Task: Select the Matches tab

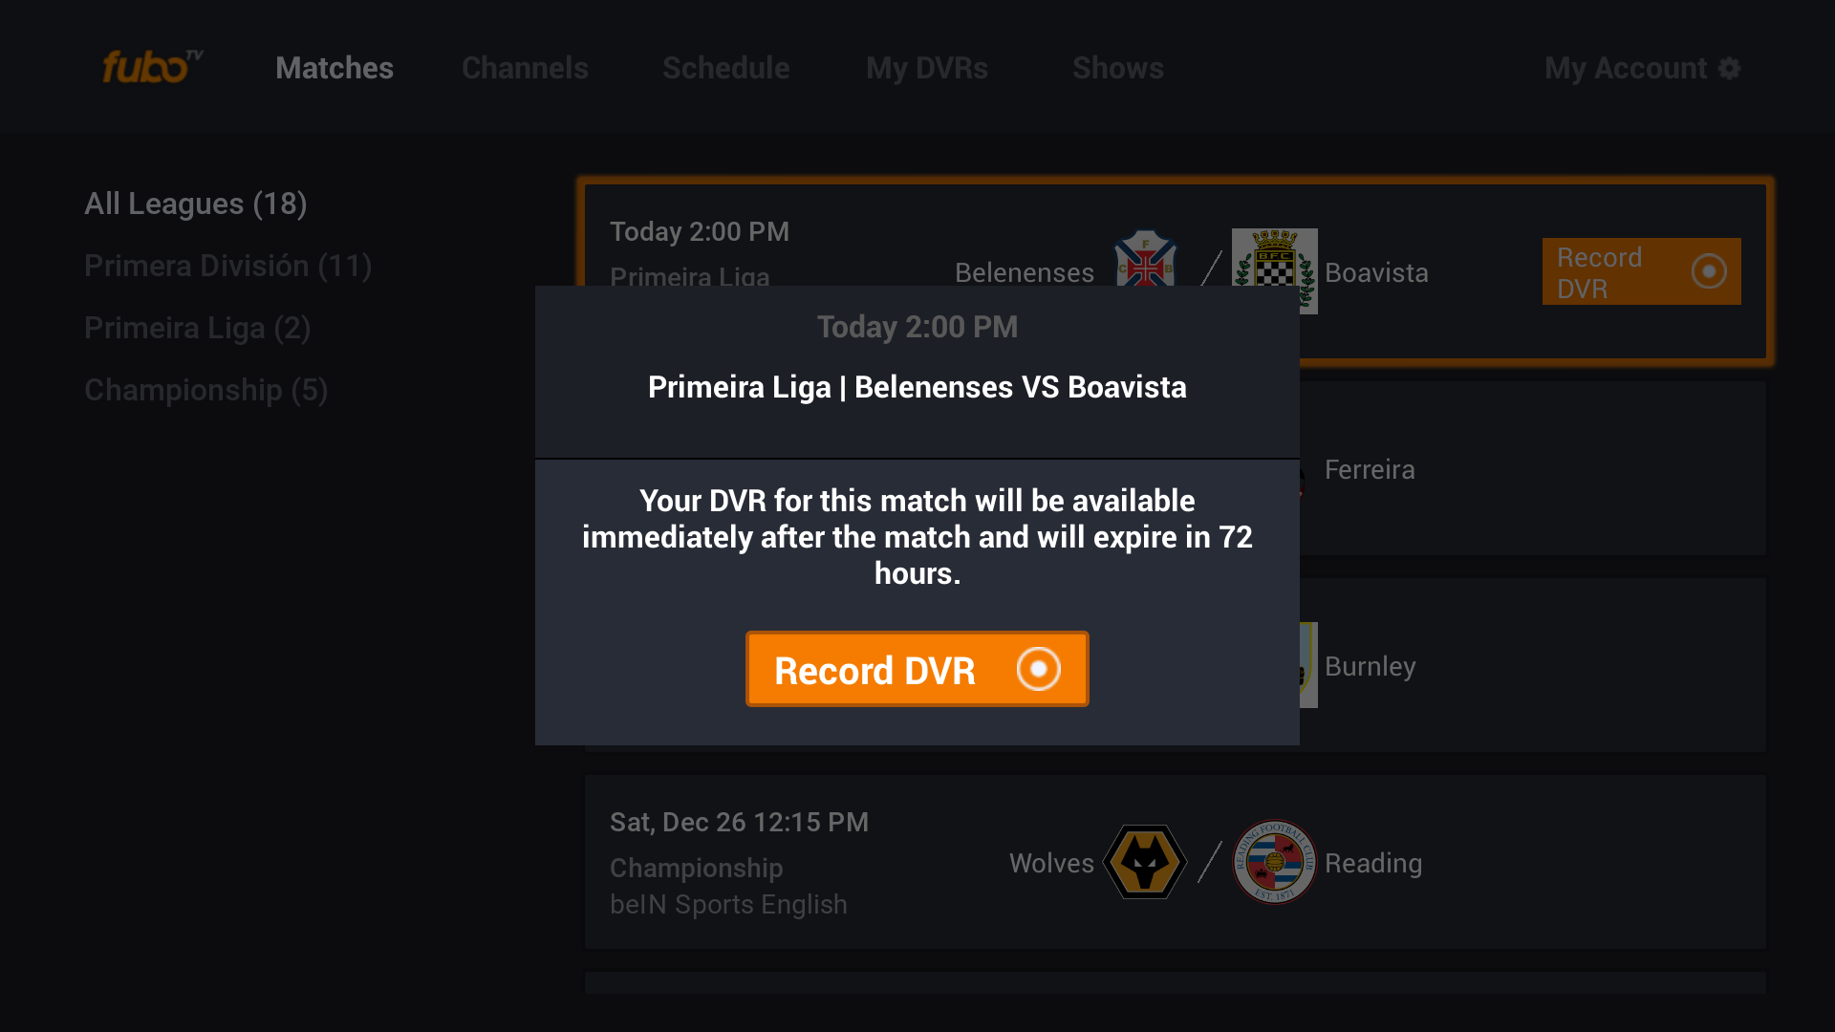Action: 334,68
